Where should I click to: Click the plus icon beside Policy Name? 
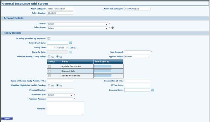click(x=113, y=28)
